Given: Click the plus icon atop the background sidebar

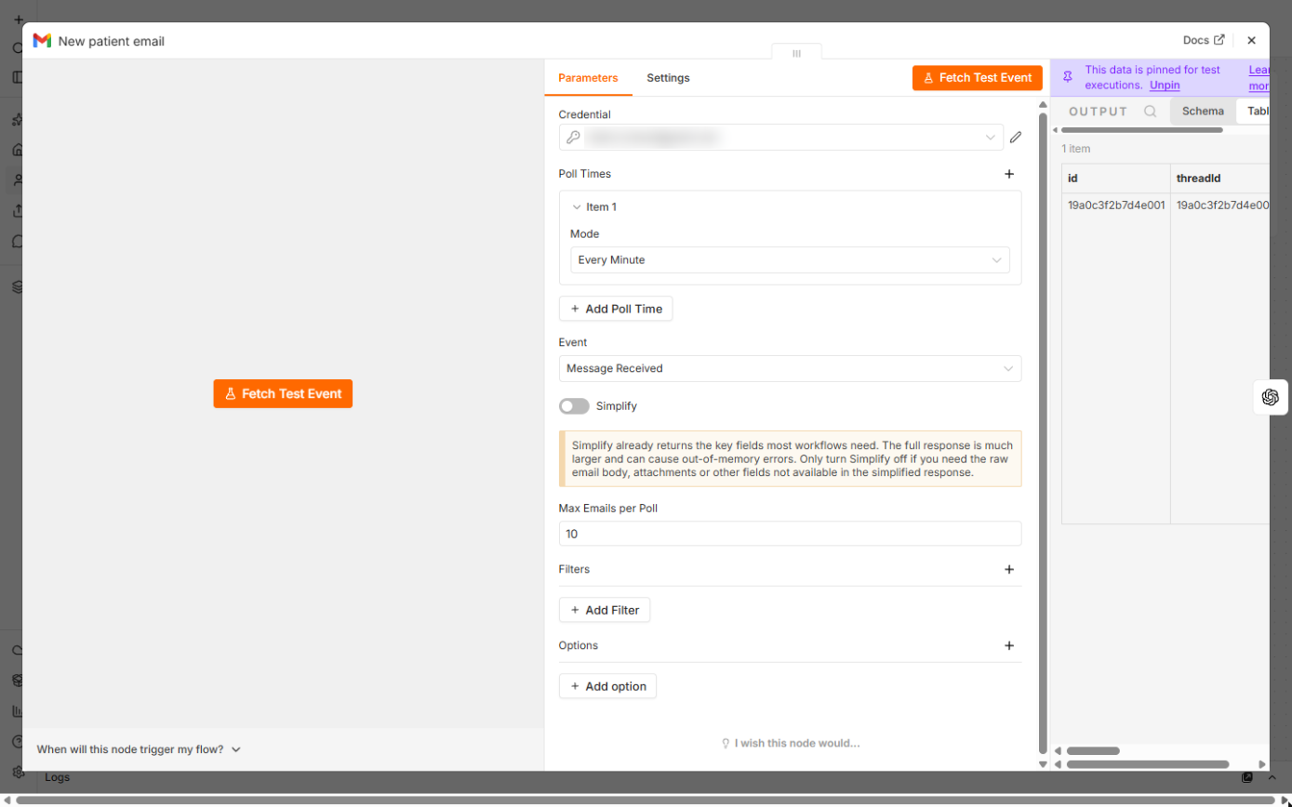Looking at the screenshot, I should point(18,19).
